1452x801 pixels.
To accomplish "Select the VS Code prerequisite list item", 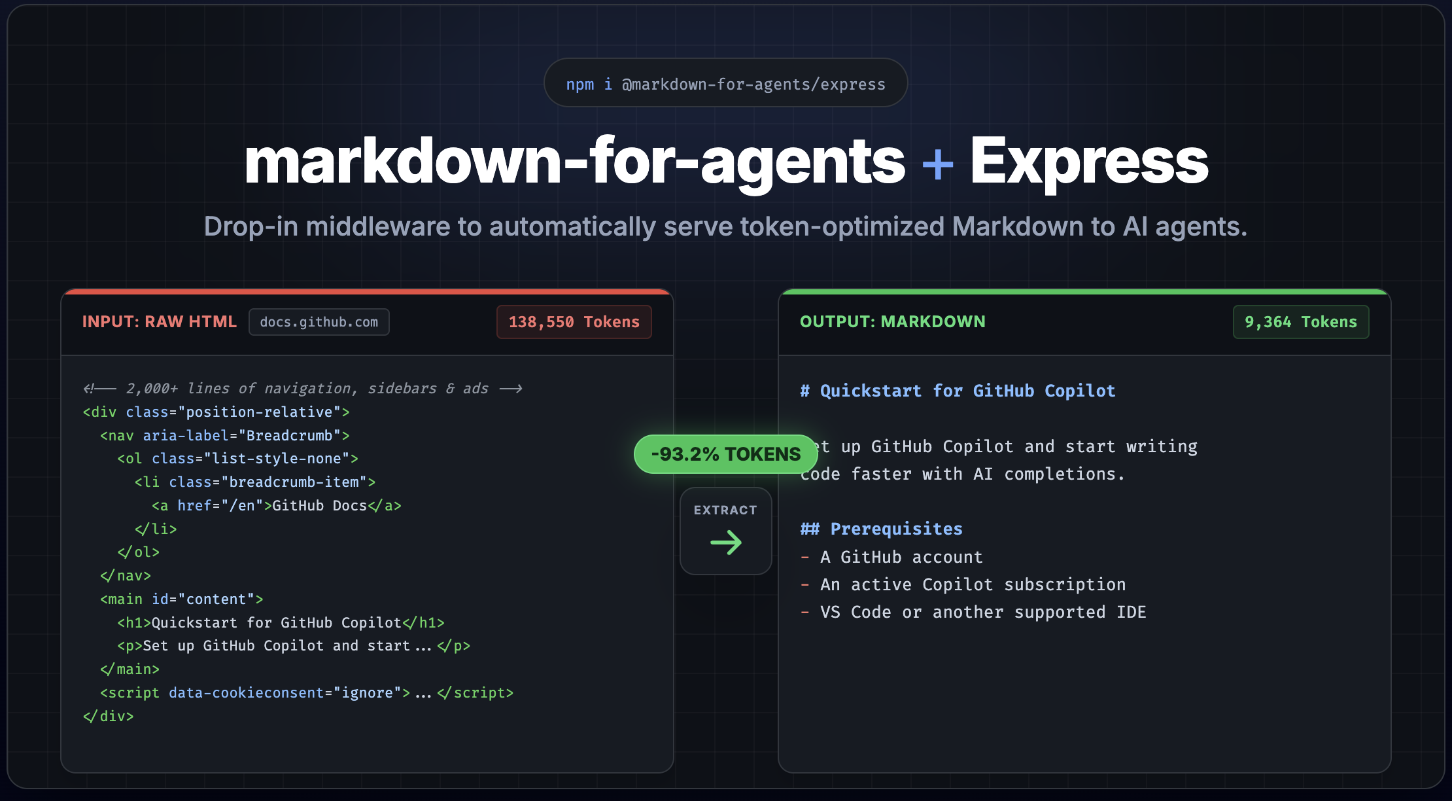I will [x=983, y=612].
